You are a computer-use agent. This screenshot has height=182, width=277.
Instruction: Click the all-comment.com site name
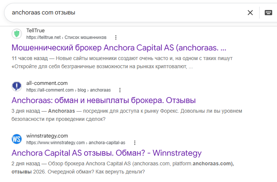[47, 83]
